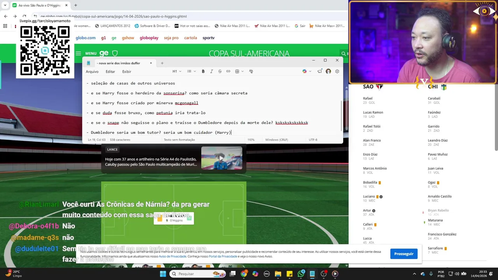Open the Notepad feedback megaphone icon
This screenshot has width=498, height=280.
pyautogui.click(x=320, y=72)
